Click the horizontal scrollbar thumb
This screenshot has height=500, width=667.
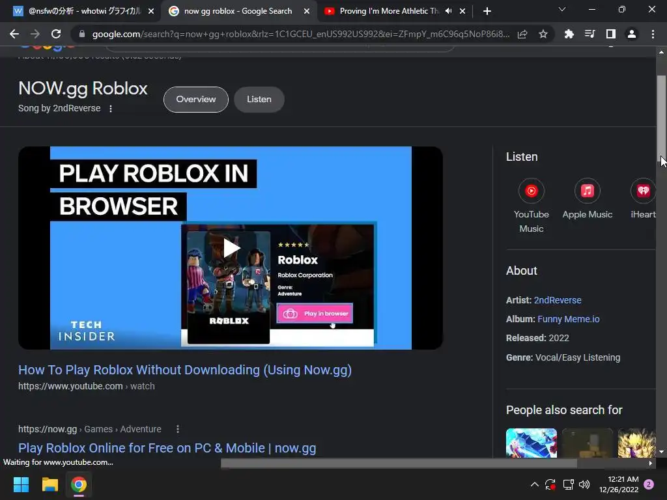(x=399, y=463)
